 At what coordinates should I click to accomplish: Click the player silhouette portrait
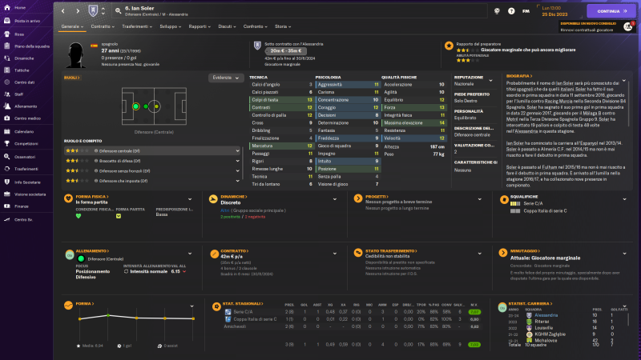click(x=75, y=54)
